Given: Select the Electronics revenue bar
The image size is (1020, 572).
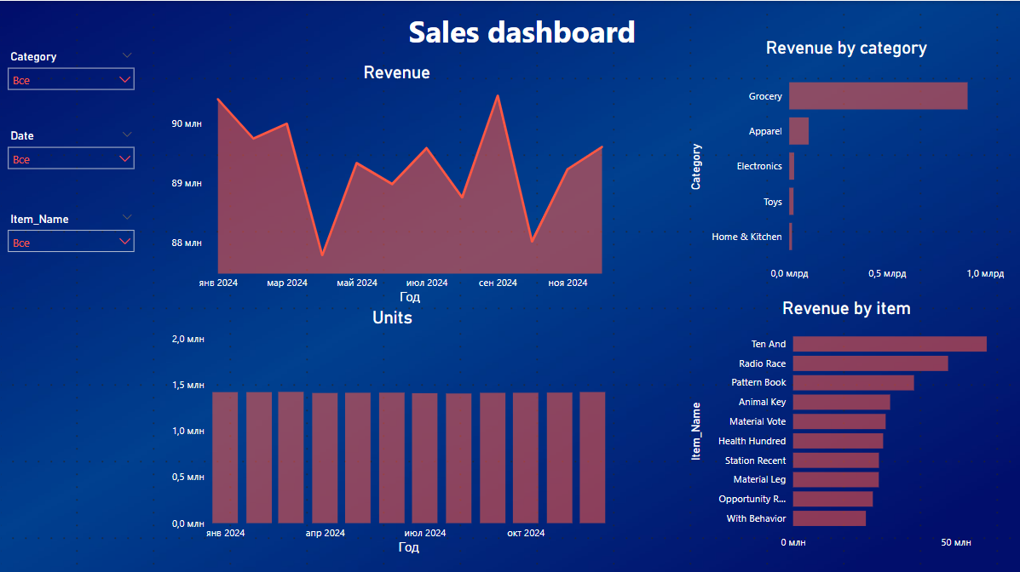Looking at the screenshot, I should click(792, 166).
